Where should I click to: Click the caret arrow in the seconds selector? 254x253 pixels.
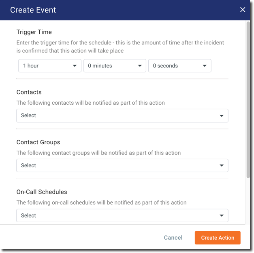point(205,66)
